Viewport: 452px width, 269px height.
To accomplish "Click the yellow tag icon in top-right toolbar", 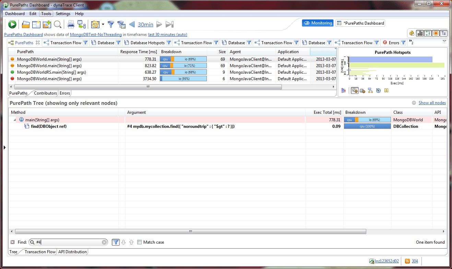I will tap(412, 33).
